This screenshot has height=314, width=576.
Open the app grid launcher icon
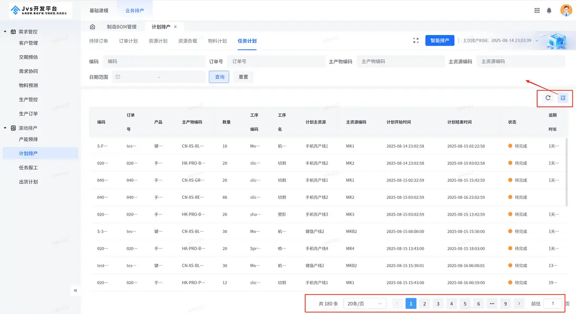pyautogui.click(x=537, y=10)
